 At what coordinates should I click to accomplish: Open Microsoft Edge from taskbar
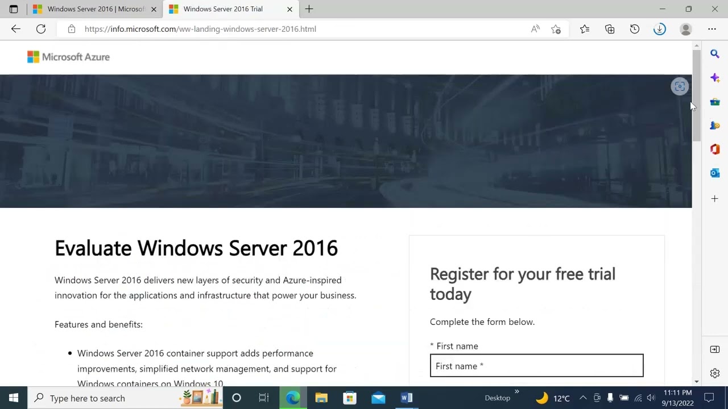click(x=293, y=398)
